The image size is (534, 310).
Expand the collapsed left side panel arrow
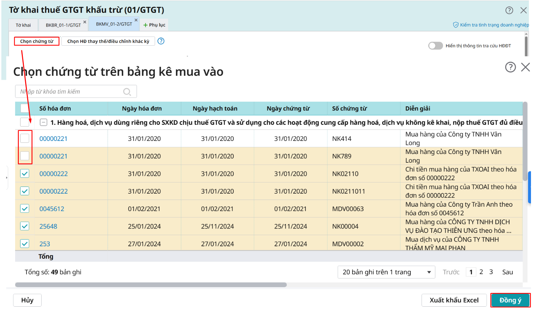pyautogui.click(x=7, y=177)
